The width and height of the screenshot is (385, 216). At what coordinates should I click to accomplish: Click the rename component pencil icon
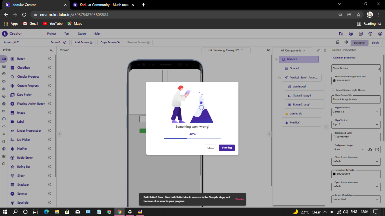[x=318, y=50]
